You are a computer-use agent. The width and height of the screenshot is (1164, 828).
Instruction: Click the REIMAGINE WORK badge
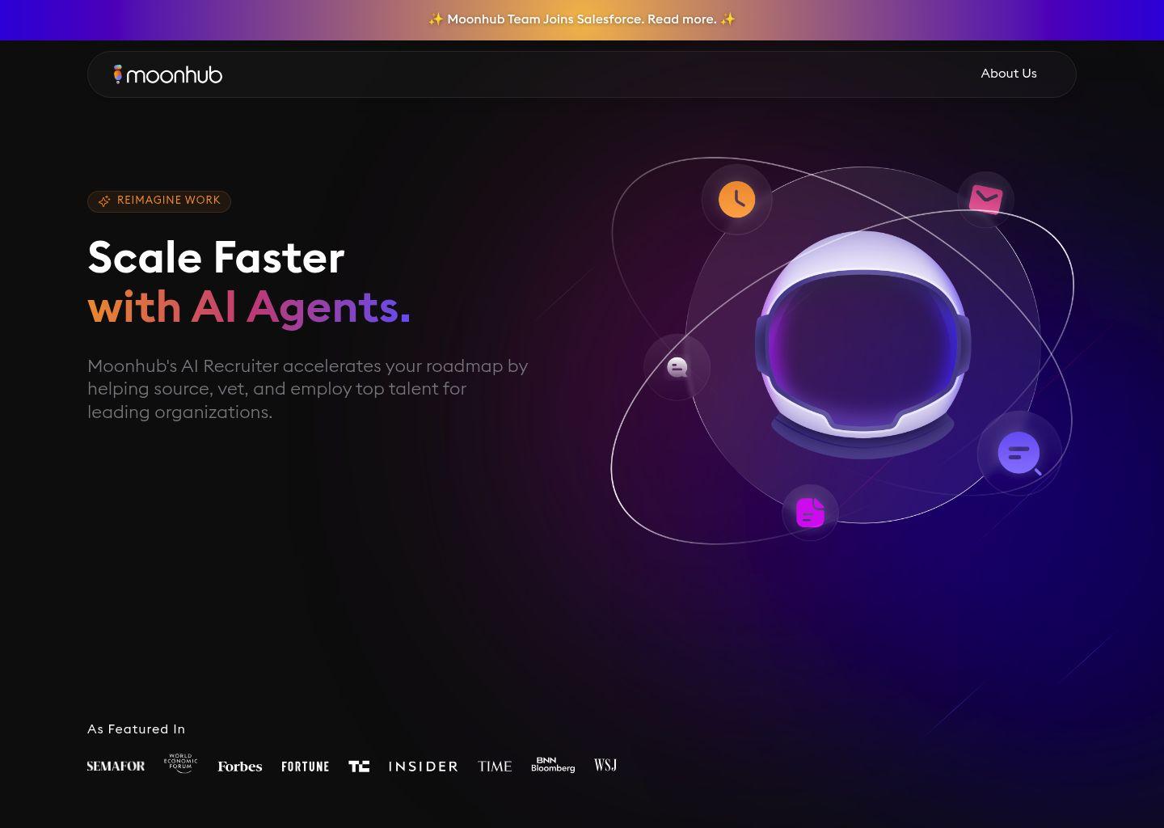(x=158, y=201)
